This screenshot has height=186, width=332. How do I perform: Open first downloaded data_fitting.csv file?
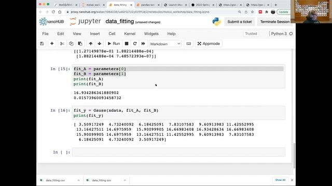[55, 180]
